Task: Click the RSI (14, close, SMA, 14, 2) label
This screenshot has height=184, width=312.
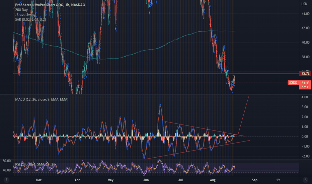Action: (34, 164)
